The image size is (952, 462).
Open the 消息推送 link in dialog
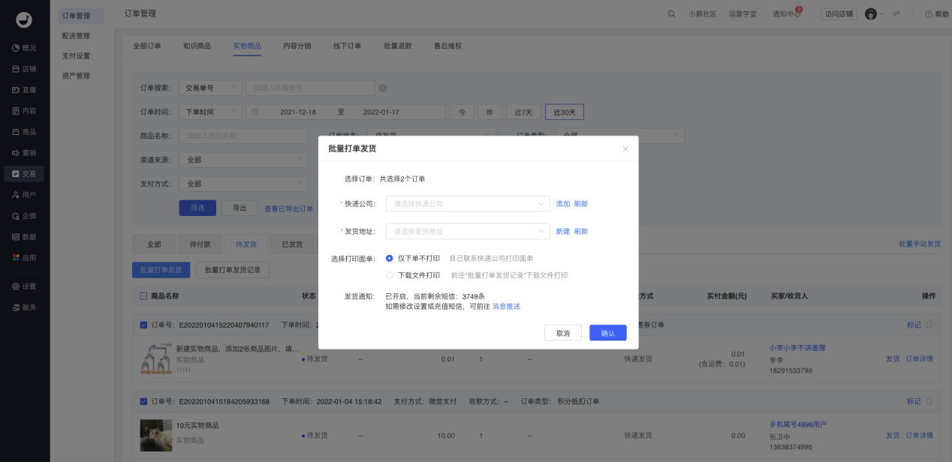coord(506,306)
